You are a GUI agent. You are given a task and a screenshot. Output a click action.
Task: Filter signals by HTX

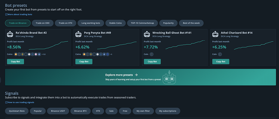(98, 111)
